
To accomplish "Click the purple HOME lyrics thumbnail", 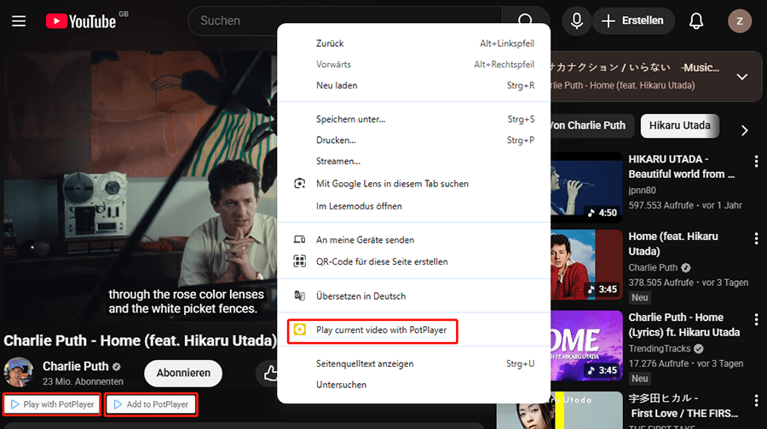I will click(586, 346).
